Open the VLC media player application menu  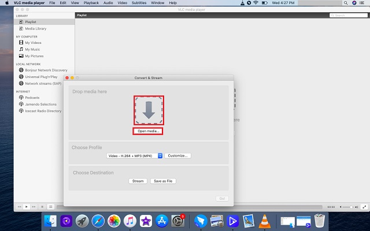coord(29,3)
